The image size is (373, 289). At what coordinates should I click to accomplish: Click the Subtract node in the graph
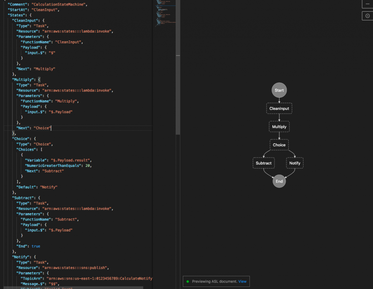pos(263,163)
